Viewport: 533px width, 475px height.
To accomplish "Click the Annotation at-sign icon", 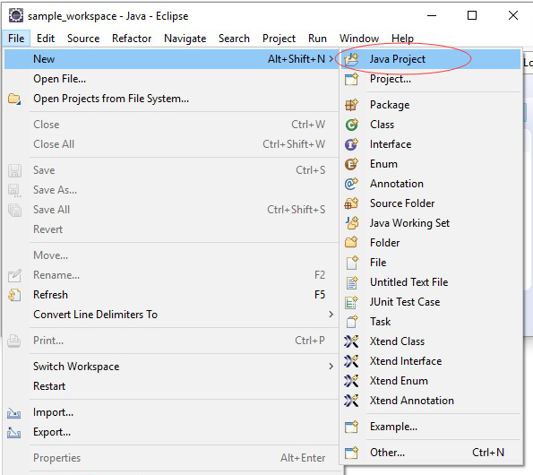I will pos(351,184).
